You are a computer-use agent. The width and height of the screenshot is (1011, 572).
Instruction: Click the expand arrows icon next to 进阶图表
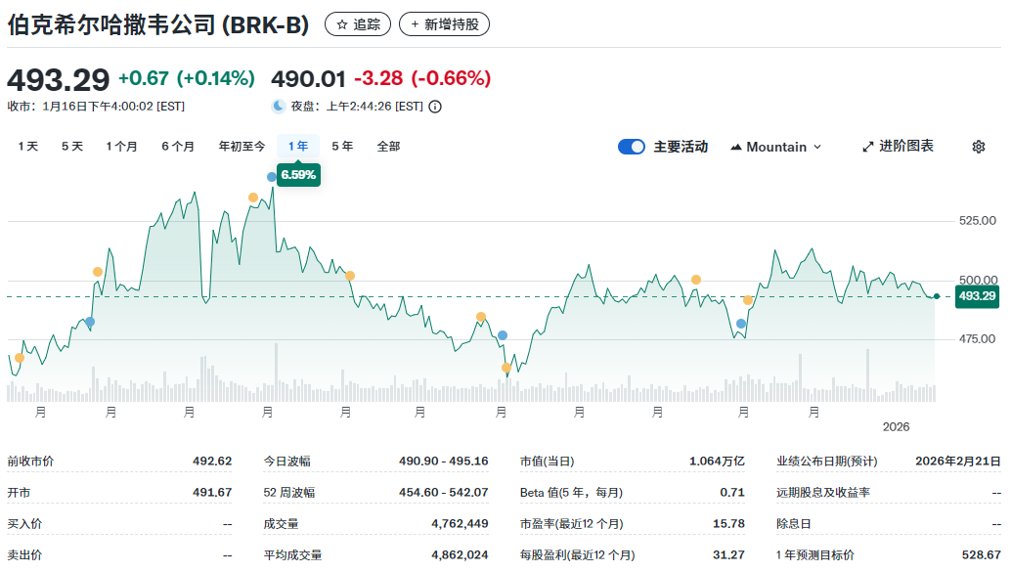[x=867, y=146]
